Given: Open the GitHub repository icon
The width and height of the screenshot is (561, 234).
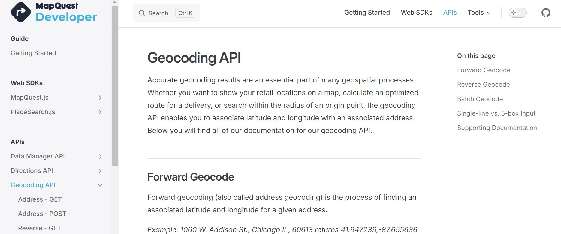Looking at the screenshot, I should (x=546, y=13).
